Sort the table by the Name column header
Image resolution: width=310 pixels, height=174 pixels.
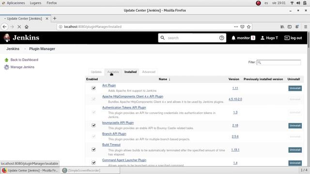(164, 79)
